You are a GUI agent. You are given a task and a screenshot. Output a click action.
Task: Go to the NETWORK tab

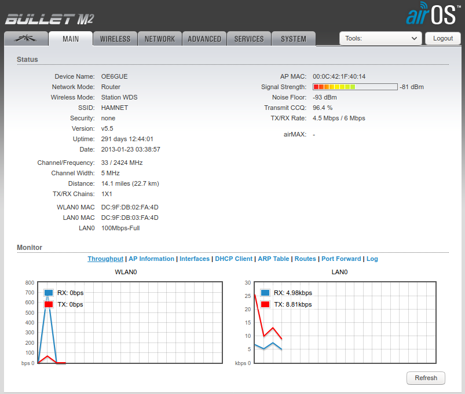point(160,39)
